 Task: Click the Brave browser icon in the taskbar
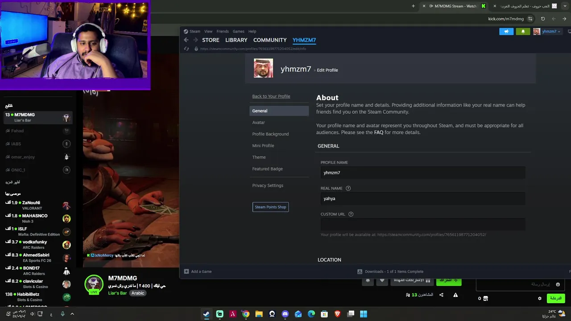[x=338, y=314]
